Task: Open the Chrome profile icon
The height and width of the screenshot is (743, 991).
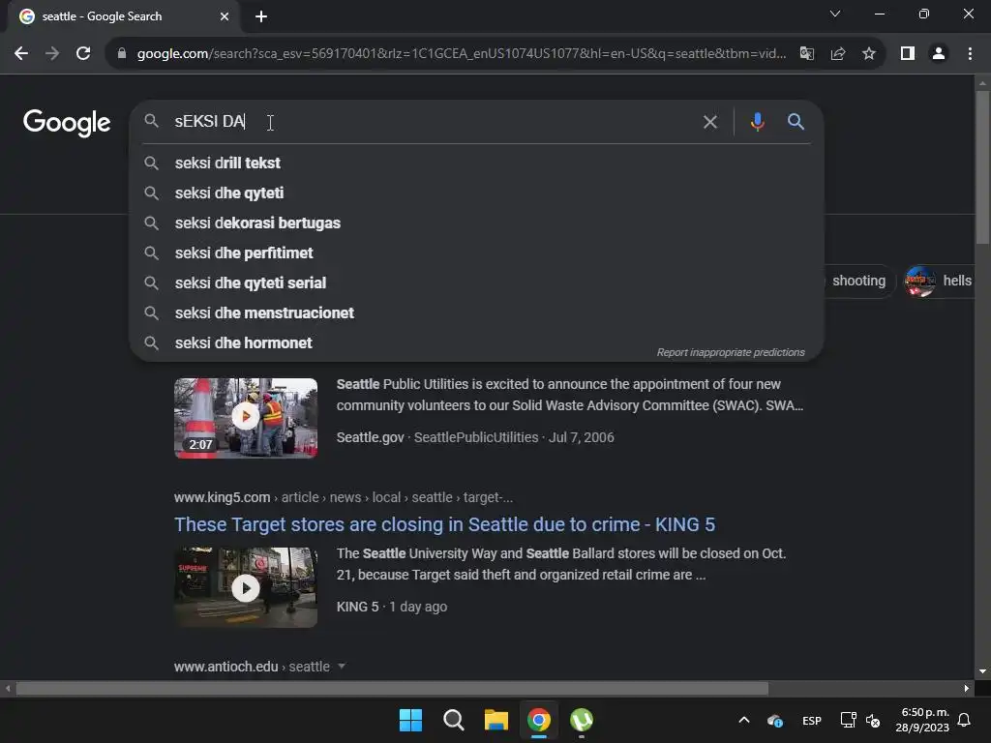Action: 939,54
